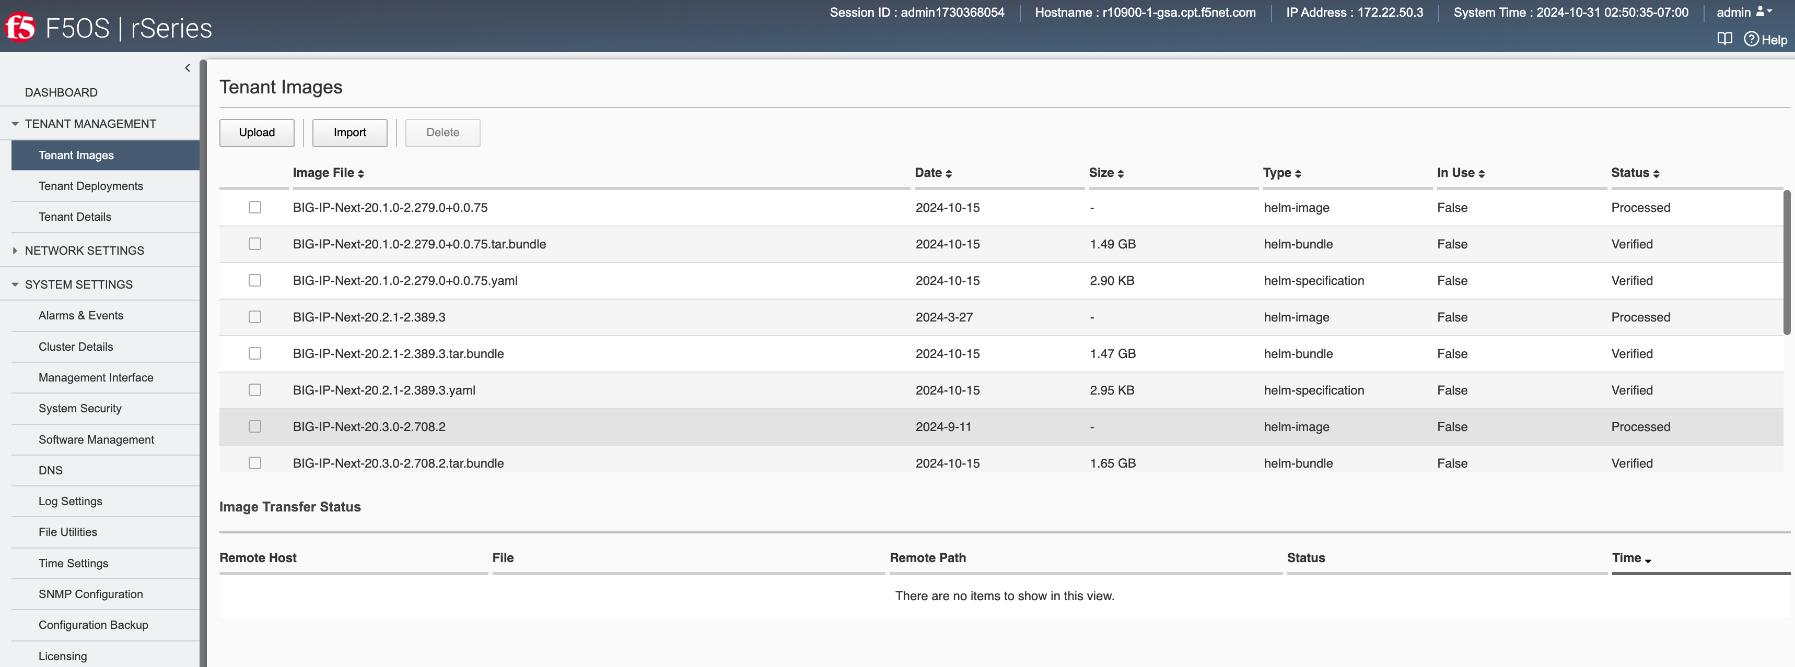Open SNMP Configuration
This screenshot has height=667, width=1795.
[x=90, y=594]
